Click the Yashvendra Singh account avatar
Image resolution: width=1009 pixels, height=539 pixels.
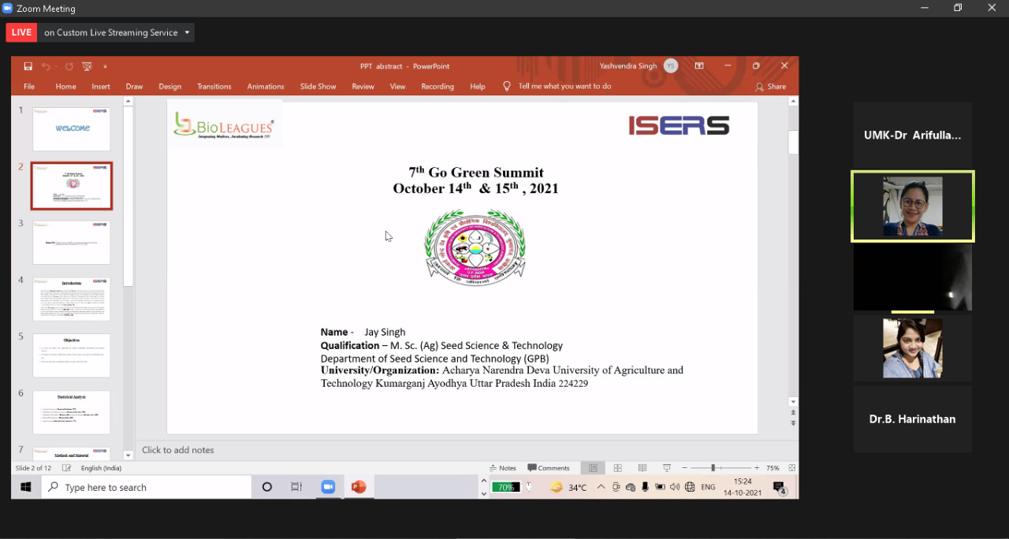click(671, 66)
